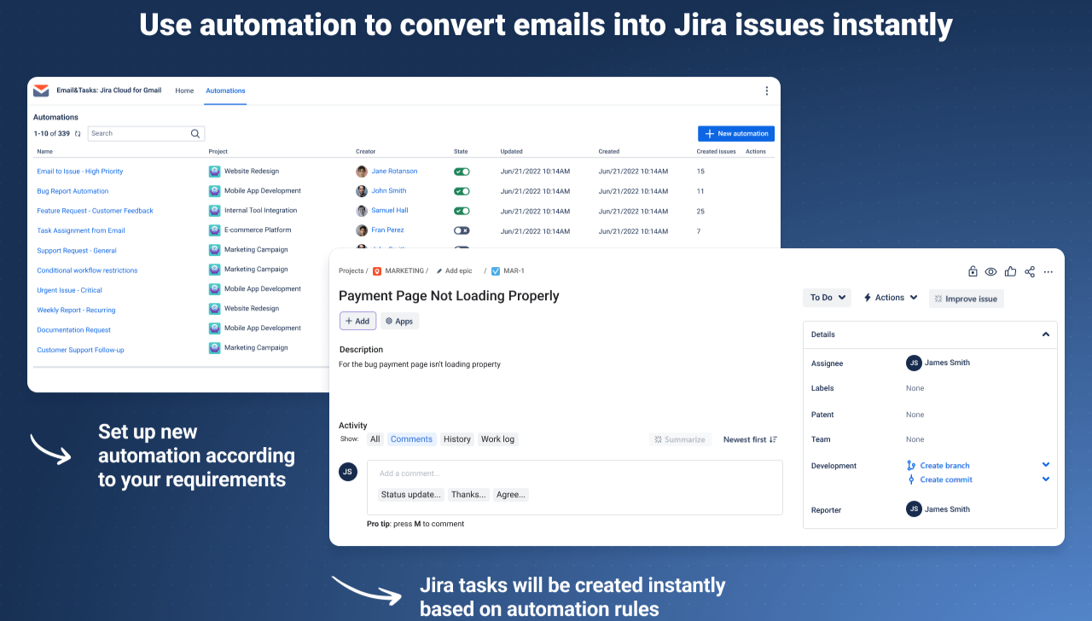
Task: Click the thumbs up vote icon
Action: pos(1010,271)
